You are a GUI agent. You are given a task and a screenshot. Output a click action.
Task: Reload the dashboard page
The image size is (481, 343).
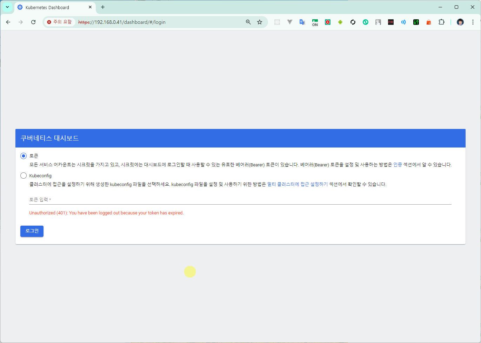(33, 22)
